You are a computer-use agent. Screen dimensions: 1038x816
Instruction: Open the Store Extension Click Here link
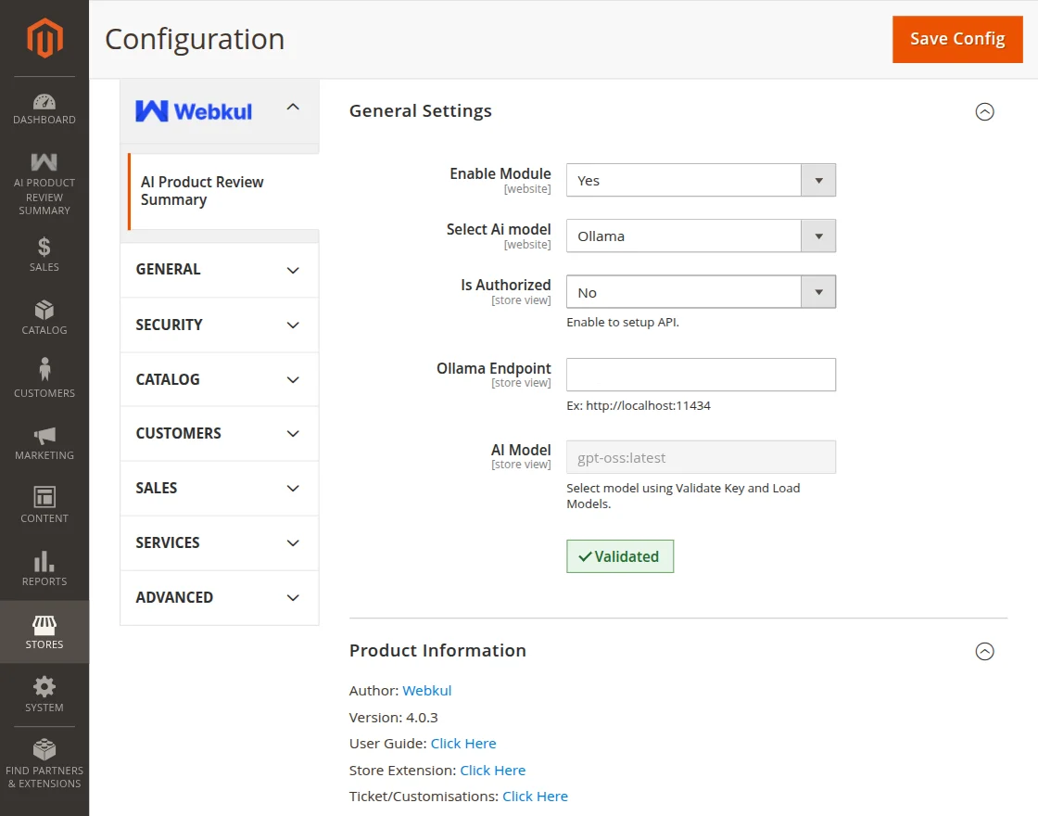[492, 771]
